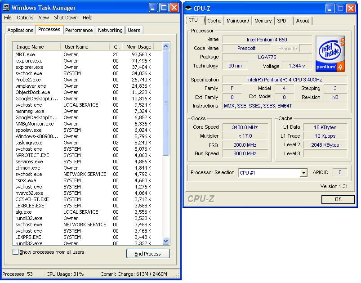The width and height of the screenshot is (361, 283).
Task: Open the Mainboard tab in CPU-Z
Action: pos(238,21)
